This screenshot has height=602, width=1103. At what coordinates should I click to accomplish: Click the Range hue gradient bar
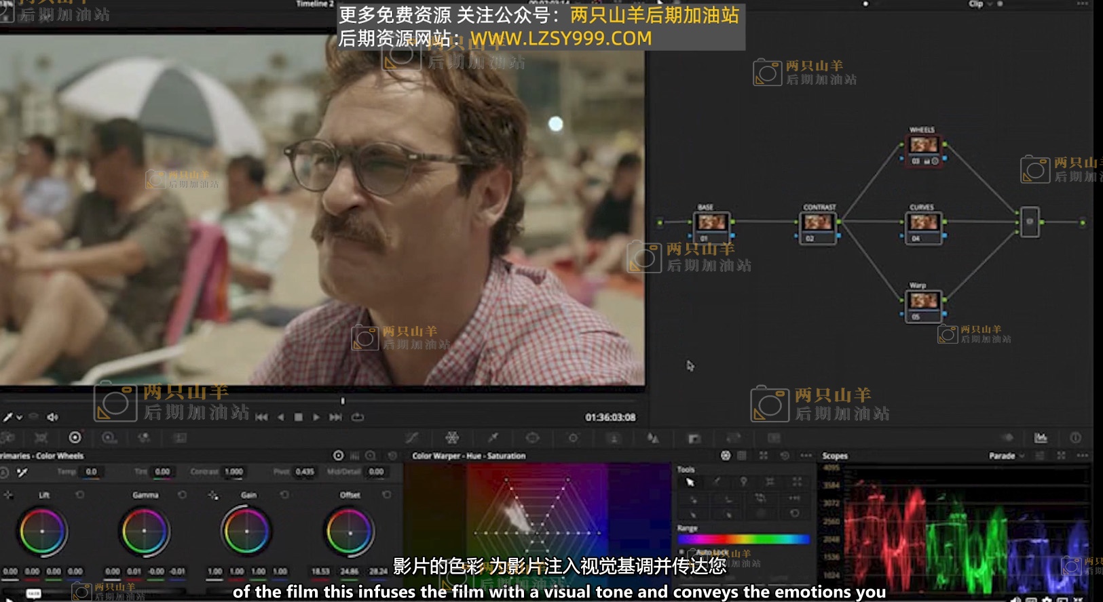[743, 540]
